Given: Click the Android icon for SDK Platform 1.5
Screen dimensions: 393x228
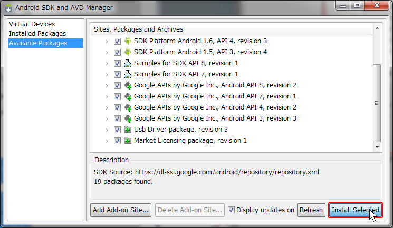Looking at the screenshot, I should pyautogui.click(x=128, y=52).
